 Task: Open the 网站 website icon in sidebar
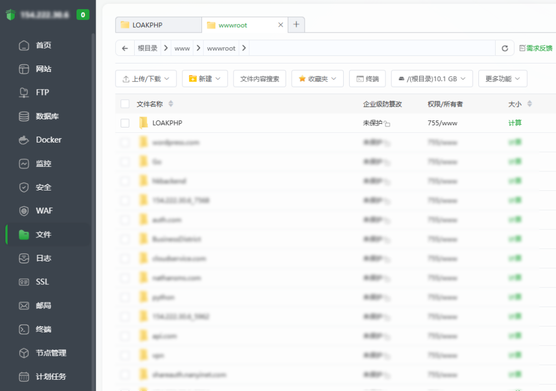tap(24, 69)
